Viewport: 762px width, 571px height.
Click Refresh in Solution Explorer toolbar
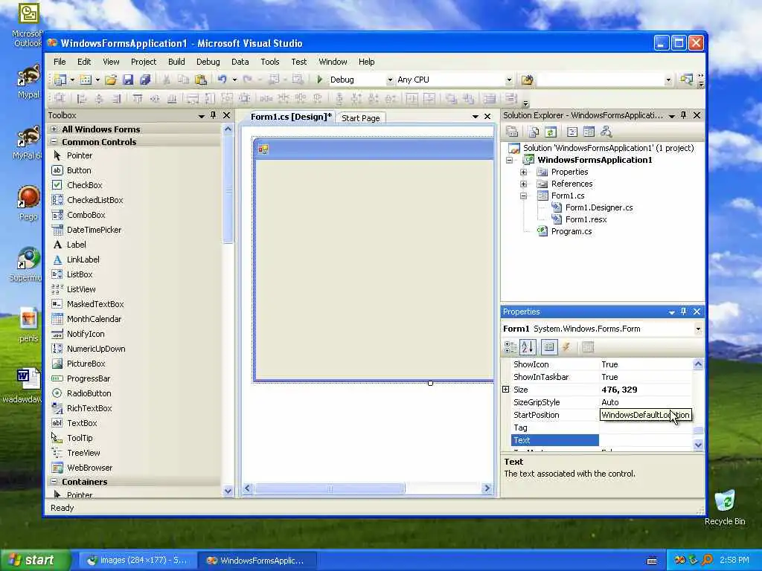(x=551, y=132)
